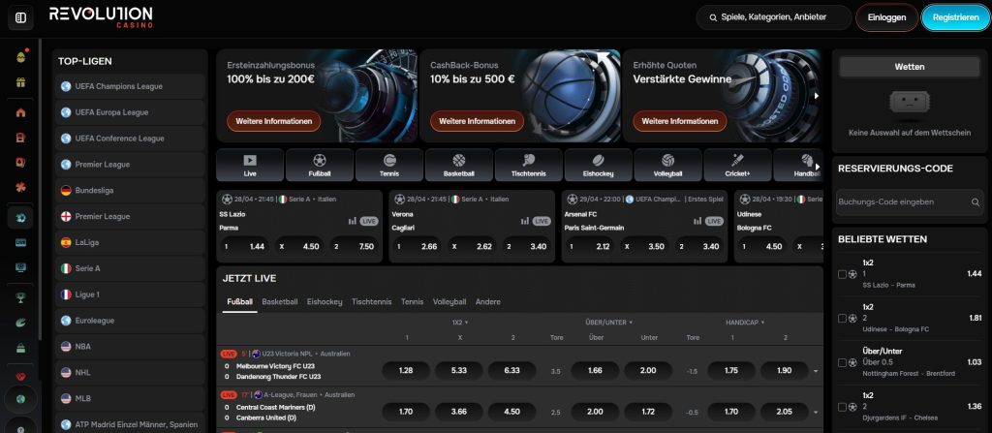The height and width of the screenshot is (433, 992).
Task: Open LaLiga in Top-Ligen
Action: (x=131, y=242)
